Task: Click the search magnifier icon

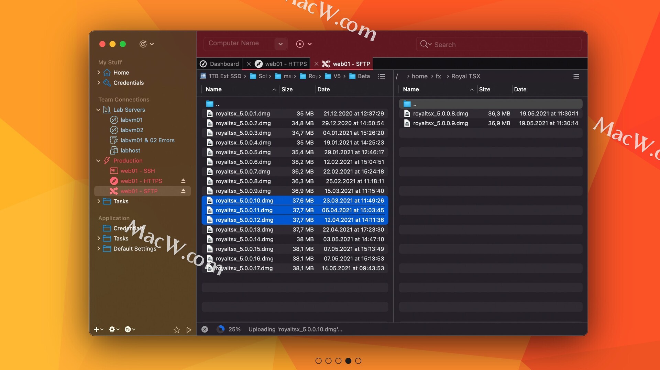Action: tap(424, 44)
